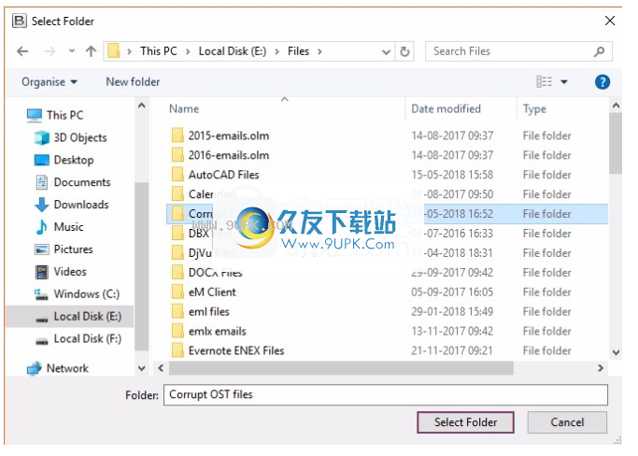Change view layout icon
Image resolution: width=638 pixels, height=456 pixels.
(x=544, y=82)
